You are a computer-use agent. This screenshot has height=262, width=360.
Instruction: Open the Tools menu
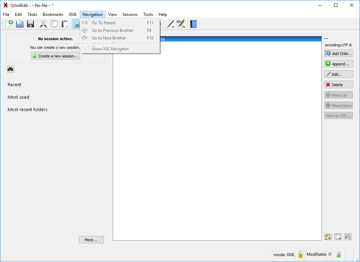pyautogui.click(x=148, y=15)
